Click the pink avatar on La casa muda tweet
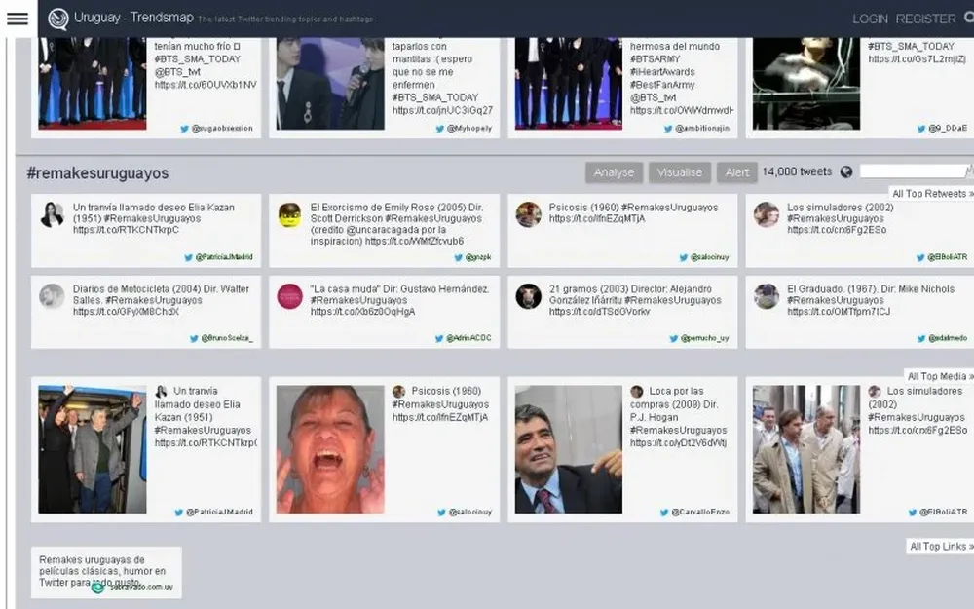 [289, 296]
